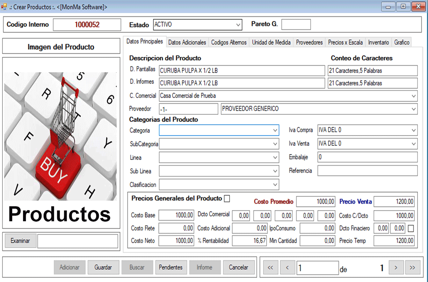Screen dimensions: 428x282
Task: Open the Grafico tab
Action: 402,42
